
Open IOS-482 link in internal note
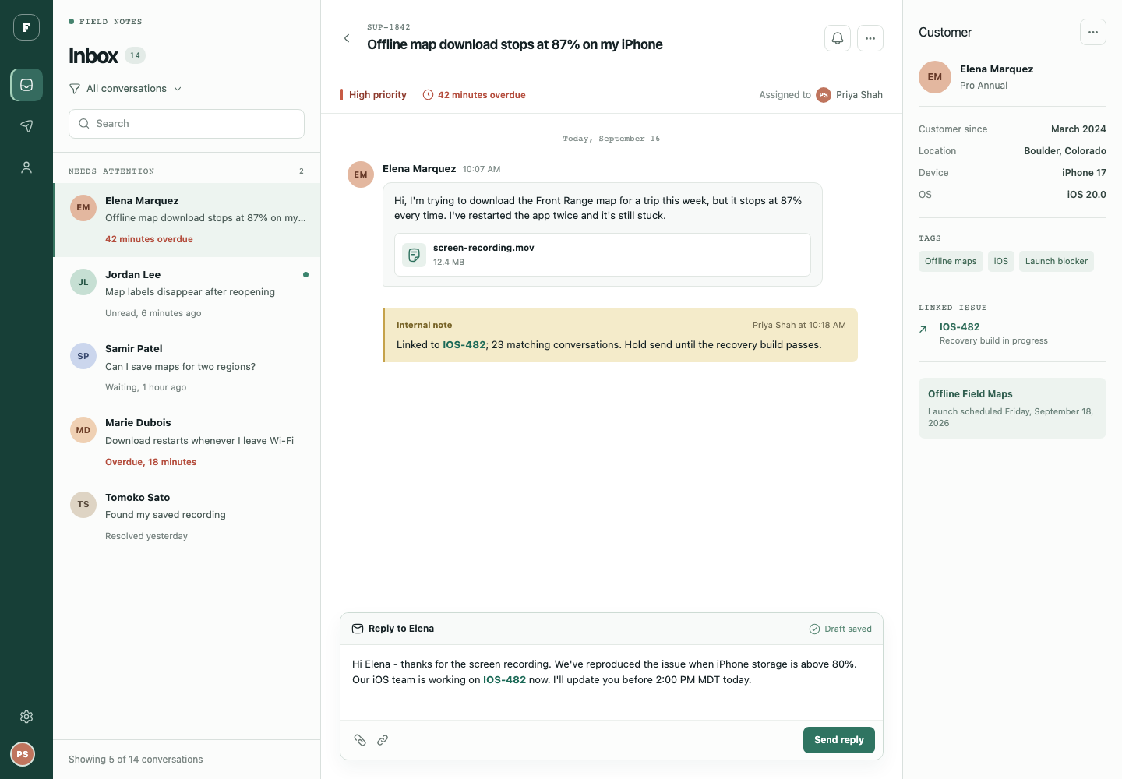tap(464, 345)
